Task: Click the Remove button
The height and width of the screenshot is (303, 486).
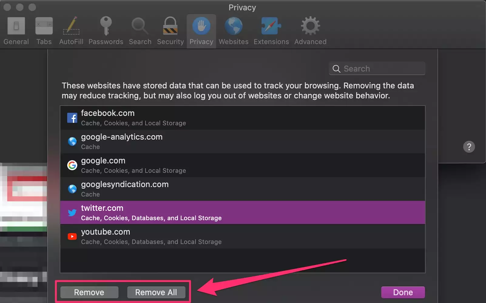Action: pos(89,292)
